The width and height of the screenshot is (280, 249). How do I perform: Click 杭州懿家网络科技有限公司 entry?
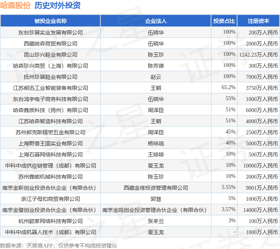[51, 221]
